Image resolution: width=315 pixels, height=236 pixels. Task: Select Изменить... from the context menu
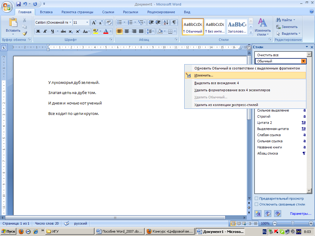point(204,75)
